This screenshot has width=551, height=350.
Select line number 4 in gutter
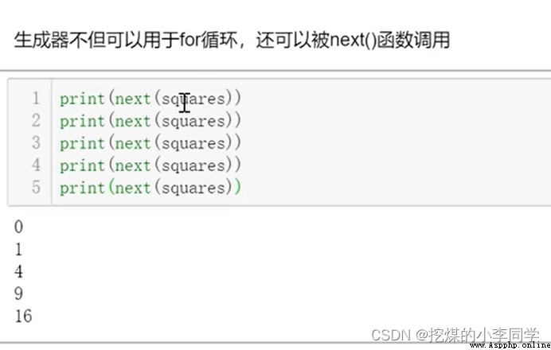point(36,165)
